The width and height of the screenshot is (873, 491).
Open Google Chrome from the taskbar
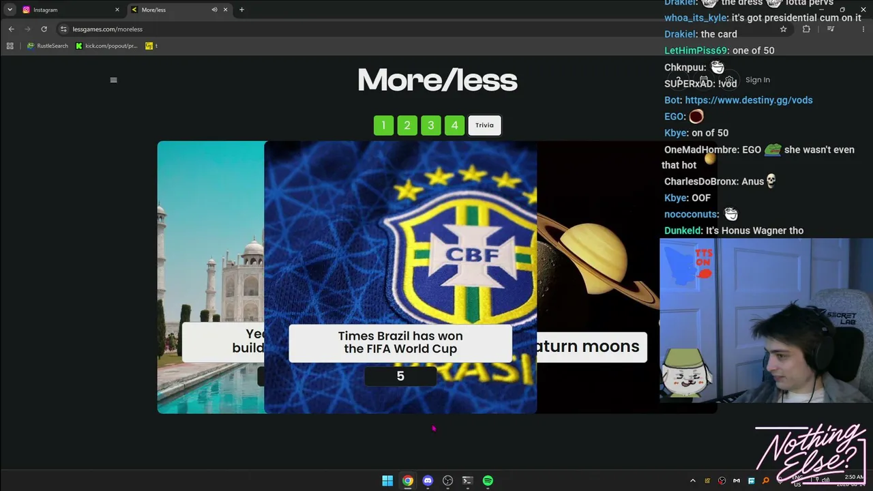407,481
